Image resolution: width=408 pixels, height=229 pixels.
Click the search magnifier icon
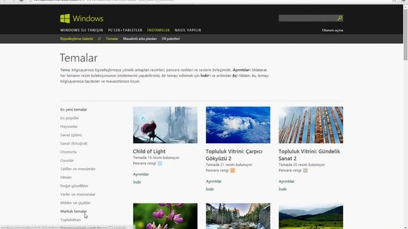340,18
